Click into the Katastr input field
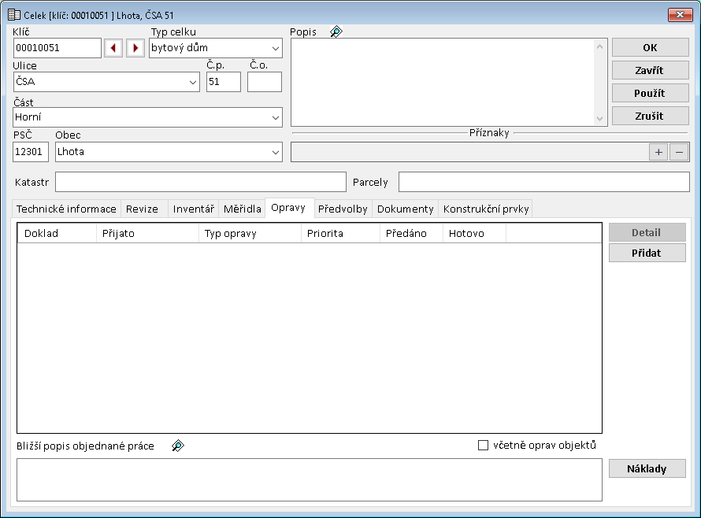Screen dimensions: 701x518 pyautogui.click(x=200, y=182)
